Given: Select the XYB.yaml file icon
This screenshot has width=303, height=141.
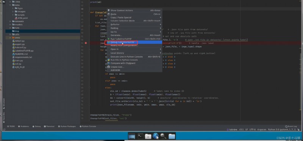Looking at the screenshot, I should point(16,18).
